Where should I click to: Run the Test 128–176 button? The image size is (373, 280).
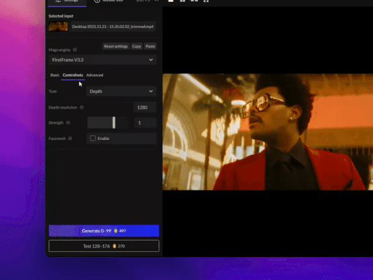[104, 246]
